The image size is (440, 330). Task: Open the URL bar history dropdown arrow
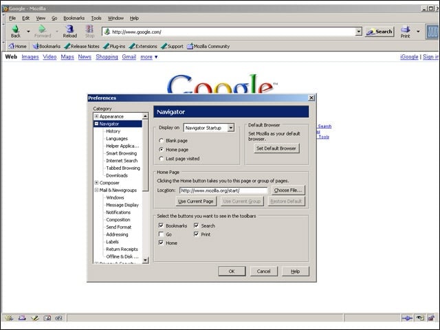359,32
